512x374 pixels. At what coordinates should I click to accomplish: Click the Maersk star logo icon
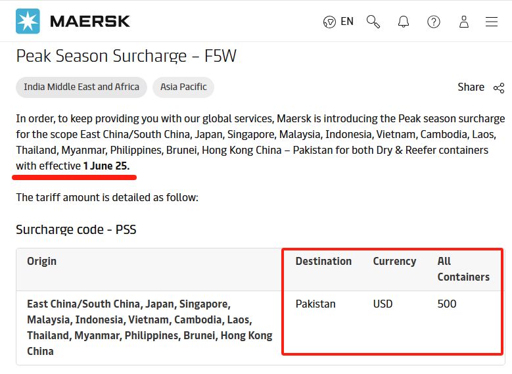(28, 21)
